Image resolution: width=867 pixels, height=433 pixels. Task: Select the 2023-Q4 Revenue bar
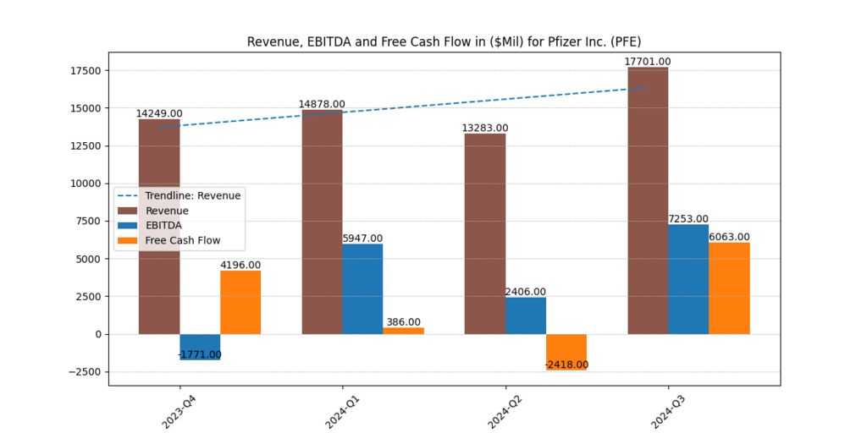pyautogui.click(x=159, y=227)
